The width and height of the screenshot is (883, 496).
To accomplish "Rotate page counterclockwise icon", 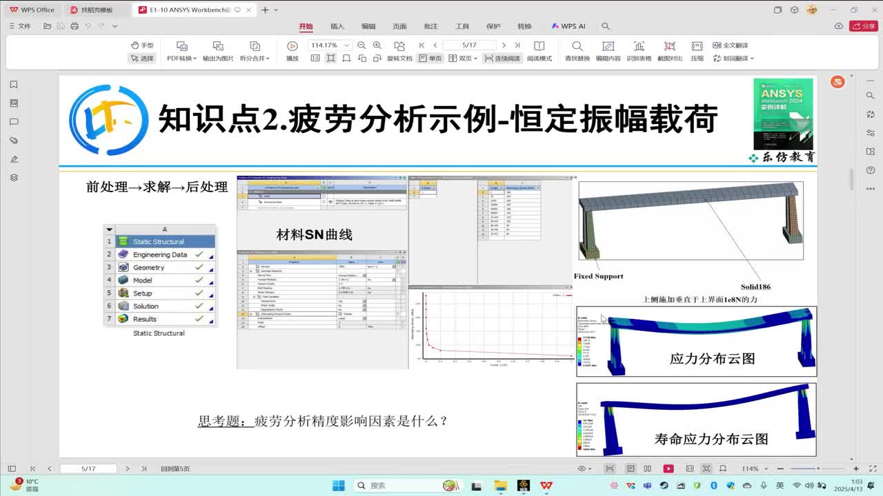I will 363,59.
